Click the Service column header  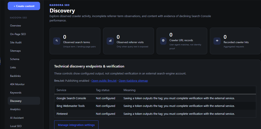(61, 90)
